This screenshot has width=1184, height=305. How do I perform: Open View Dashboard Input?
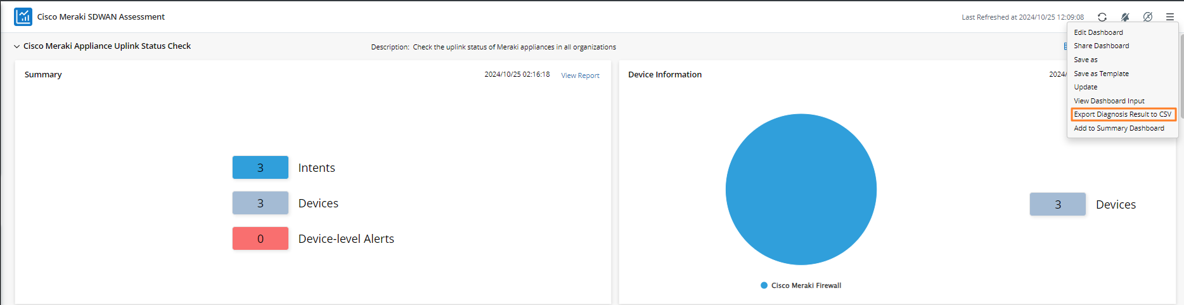1109,101
